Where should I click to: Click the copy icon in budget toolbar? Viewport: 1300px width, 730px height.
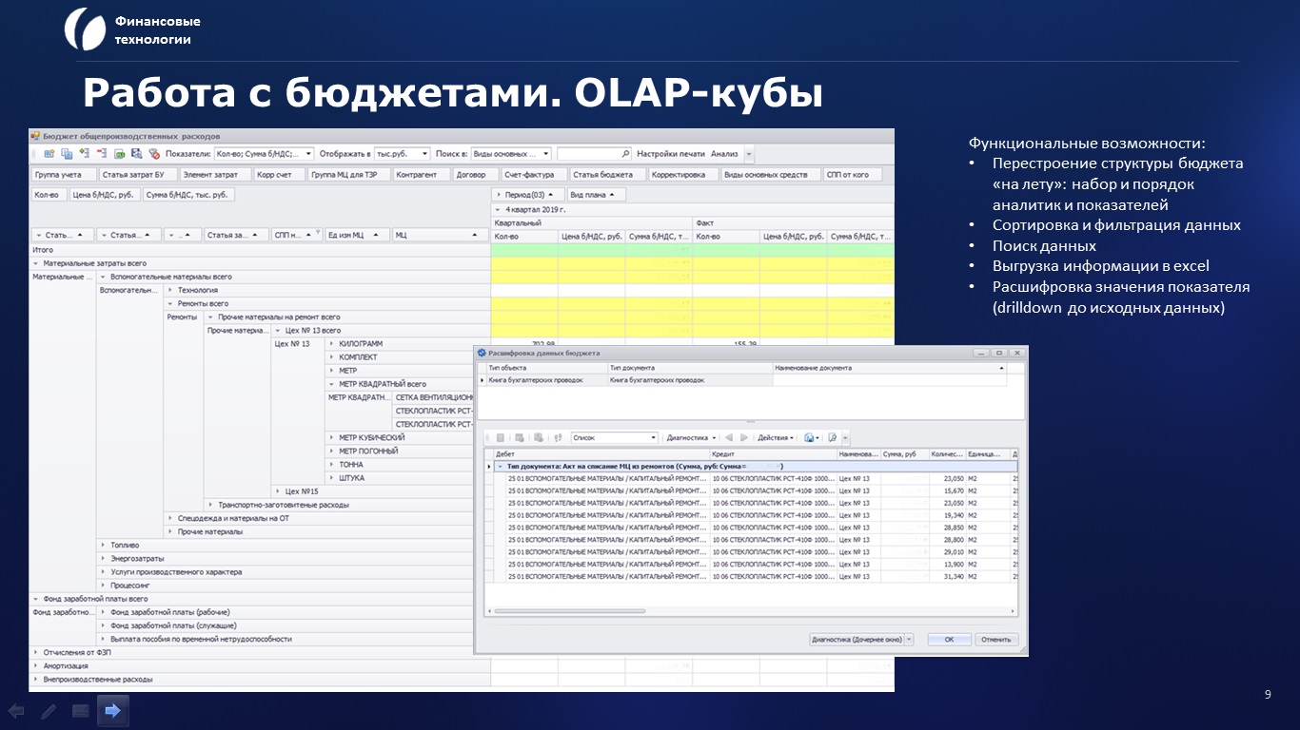(67, 153)
